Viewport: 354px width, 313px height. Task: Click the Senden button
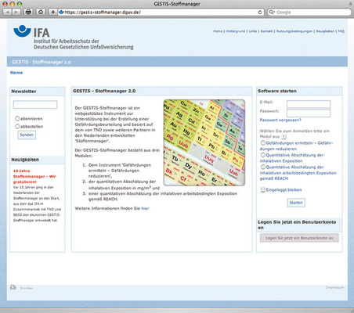tap(27, 135)
